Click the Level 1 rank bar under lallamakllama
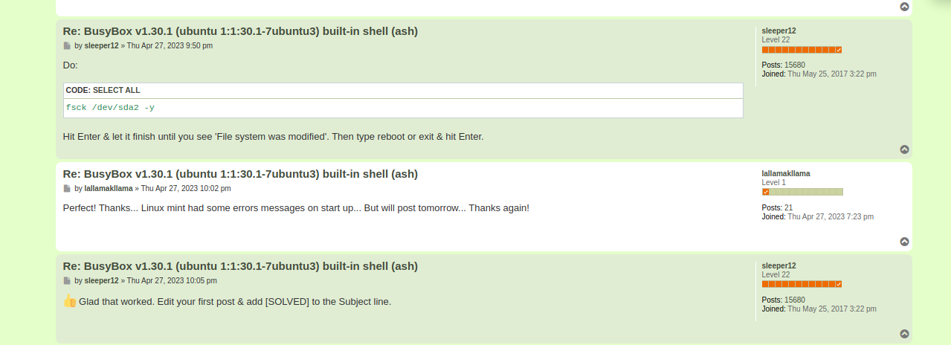Image resolution: width=951 pixels, height=345 pixels. 802,192
